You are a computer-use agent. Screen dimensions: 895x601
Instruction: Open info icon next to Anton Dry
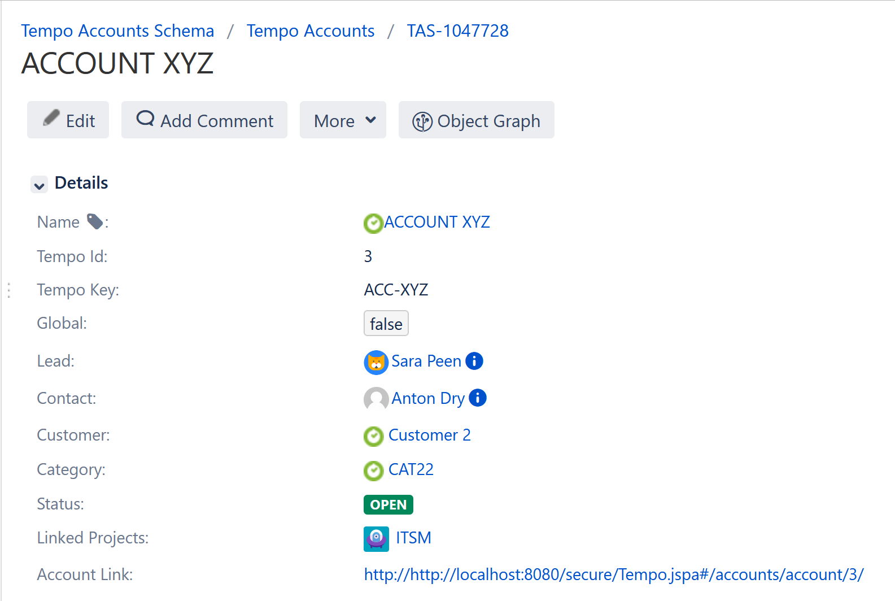point(478,398)
